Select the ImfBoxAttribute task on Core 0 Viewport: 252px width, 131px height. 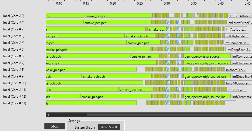[240, 16]
